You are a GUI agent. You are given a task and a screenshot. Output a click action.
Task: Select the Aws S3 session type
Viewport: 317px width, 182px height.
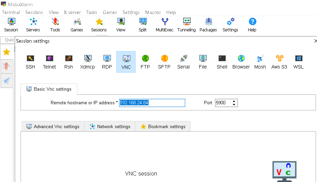point(279,62)
